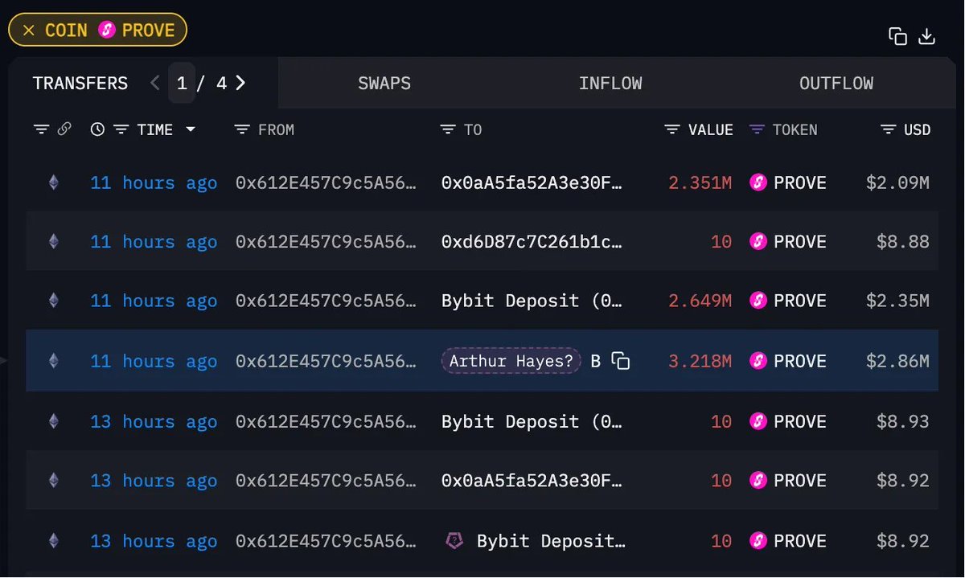The height and width of the screenshot is (578, 965).
Task: Open the leftmost chain filter icon in the header
Action: (41, 129)
